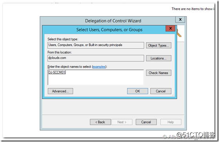Close the Delegation of Control Wizard window

180,19
